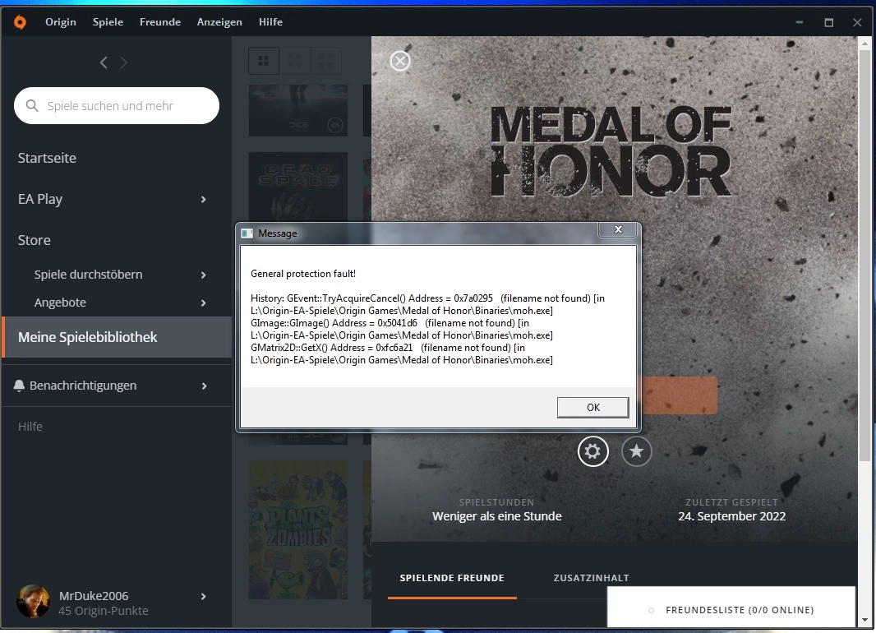This screenshot has width=876, height=633.
Task: Focus the Spiele suchen search field
Action: (x=117, y=105)
